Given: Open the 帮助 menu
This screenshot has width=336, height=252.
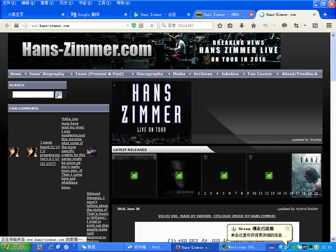Looking at the screenshot, I should click(x=123, y=3).
